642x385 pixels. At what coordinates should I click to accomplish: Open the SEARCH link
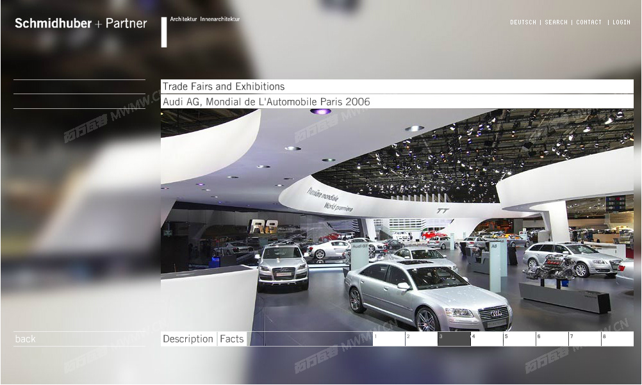point(556,22)
